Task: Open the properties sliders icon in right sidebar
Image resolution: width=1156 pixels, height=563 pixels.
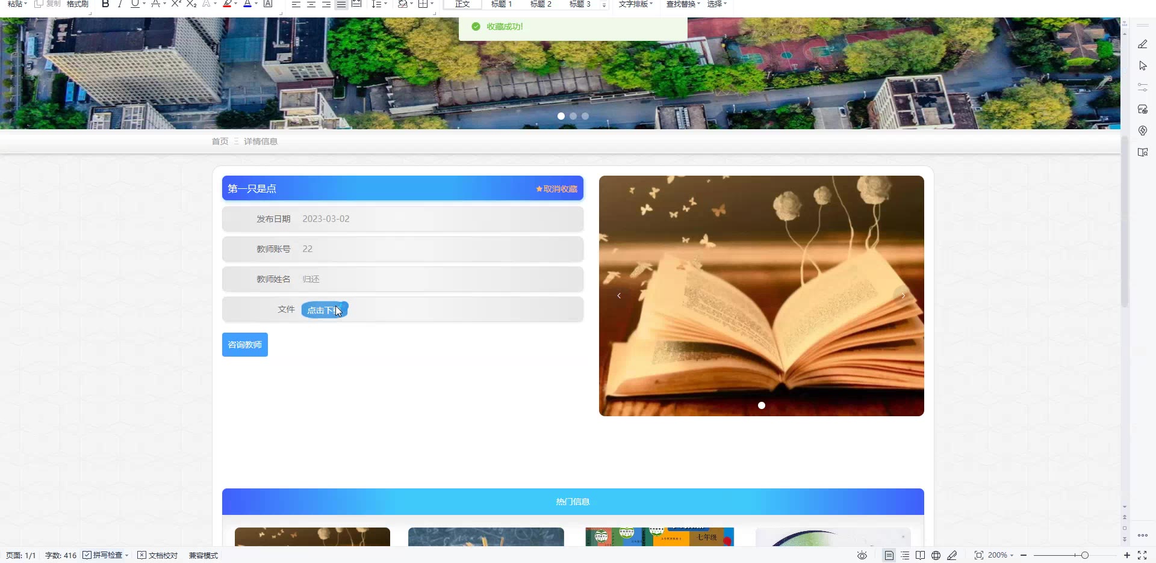Action: point(1142,87)
